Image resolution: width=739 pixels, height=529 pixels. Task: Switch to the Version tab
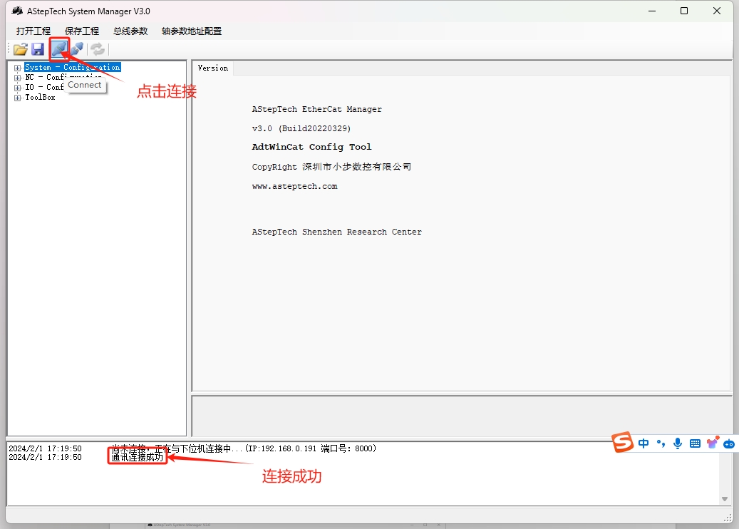[x=213, y=68]
